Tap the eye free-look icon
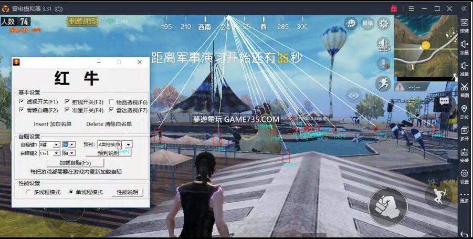The height and width of the screenshot is (239, 473). (x=353, y=96)
